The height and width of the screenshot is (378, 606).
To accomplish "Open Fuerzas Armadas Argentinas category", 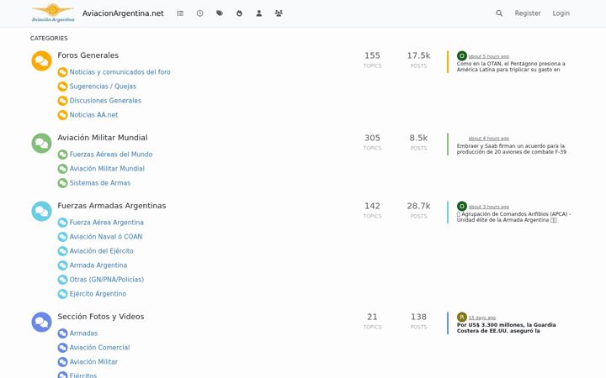I will point(112,206).
